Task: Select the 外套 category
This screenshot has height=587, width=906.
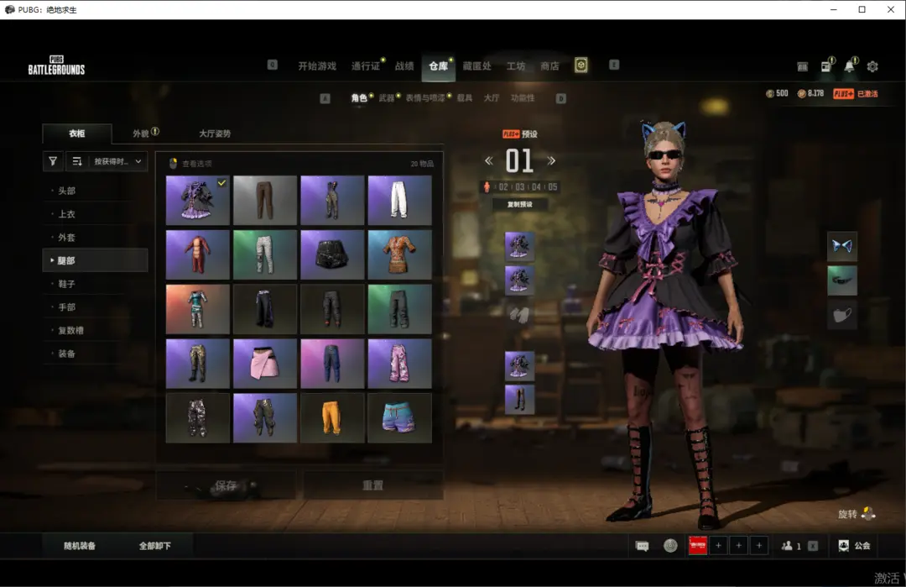Action: click(x=96, y=237)
